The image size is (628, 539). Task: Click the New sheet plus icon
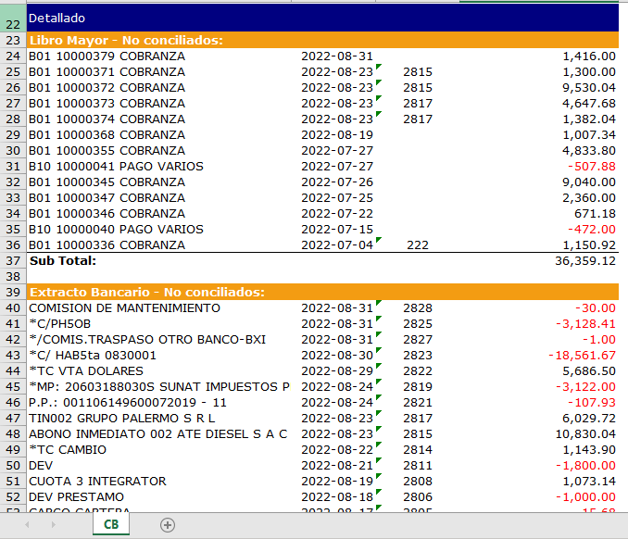(x=168, y=524)
